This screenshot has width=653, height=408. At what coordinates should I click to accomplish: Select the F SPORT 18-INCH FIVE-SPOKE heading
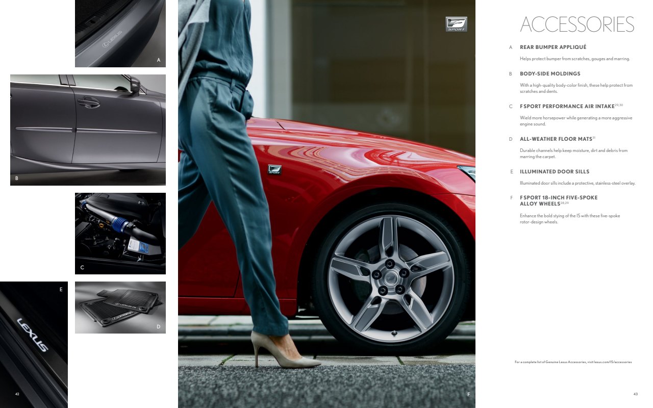[x=559, y=200]
